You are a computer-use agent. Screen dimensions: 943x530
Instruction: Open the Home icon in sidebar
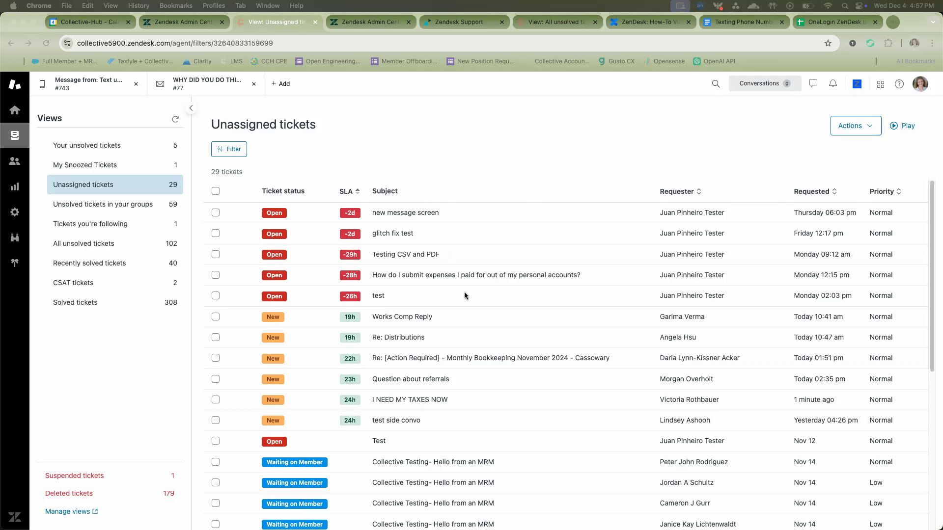coord(15,110)
